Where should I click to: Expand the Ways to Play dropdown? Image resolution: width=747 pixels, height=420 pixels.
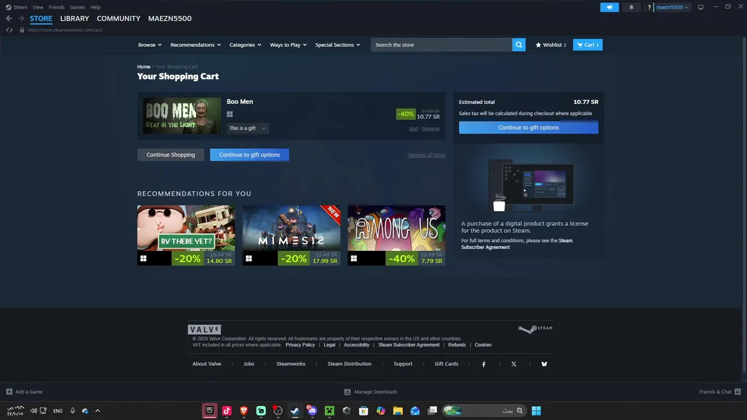pyautogui.click(x=288, y=45)
